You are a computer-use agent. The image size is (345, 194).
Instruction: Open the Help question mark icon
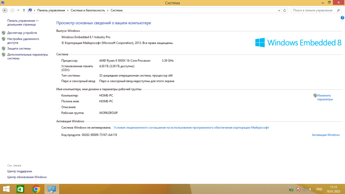click(342, 18)
